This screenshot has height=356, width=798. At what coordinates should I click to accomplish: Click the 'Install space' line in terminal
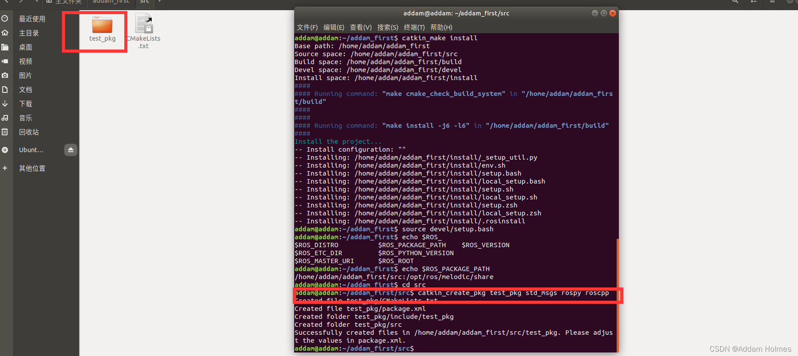386,78
